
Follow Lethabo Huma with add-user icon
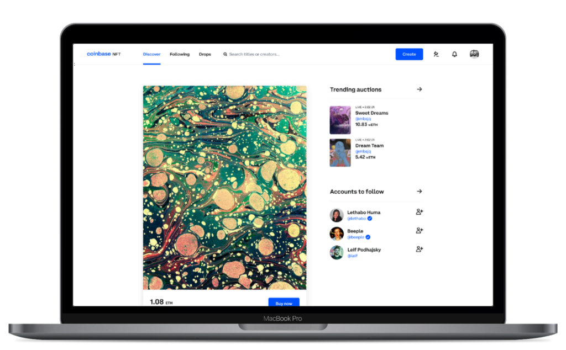click(x=419, y=212)
